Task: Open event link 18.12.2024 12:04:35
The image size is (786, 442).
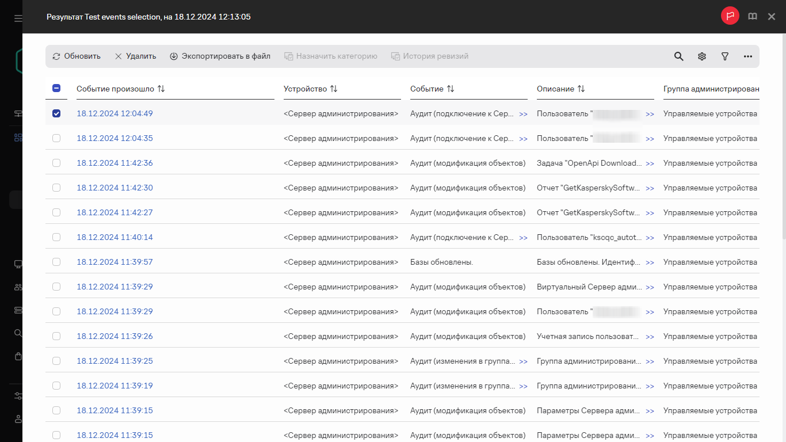Action: [x=115, y=138]
